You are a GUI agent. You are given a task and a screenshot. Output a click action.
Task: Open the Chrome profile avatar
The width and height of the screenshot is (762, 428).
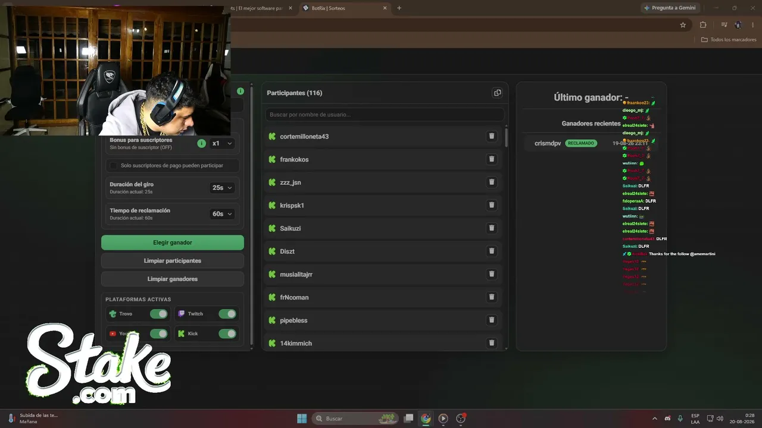coord(738,25)
